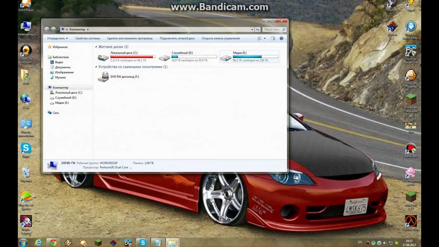
Task: Open the denis folder on desktop
Action: pyautogui.click(x=26, y=77)
